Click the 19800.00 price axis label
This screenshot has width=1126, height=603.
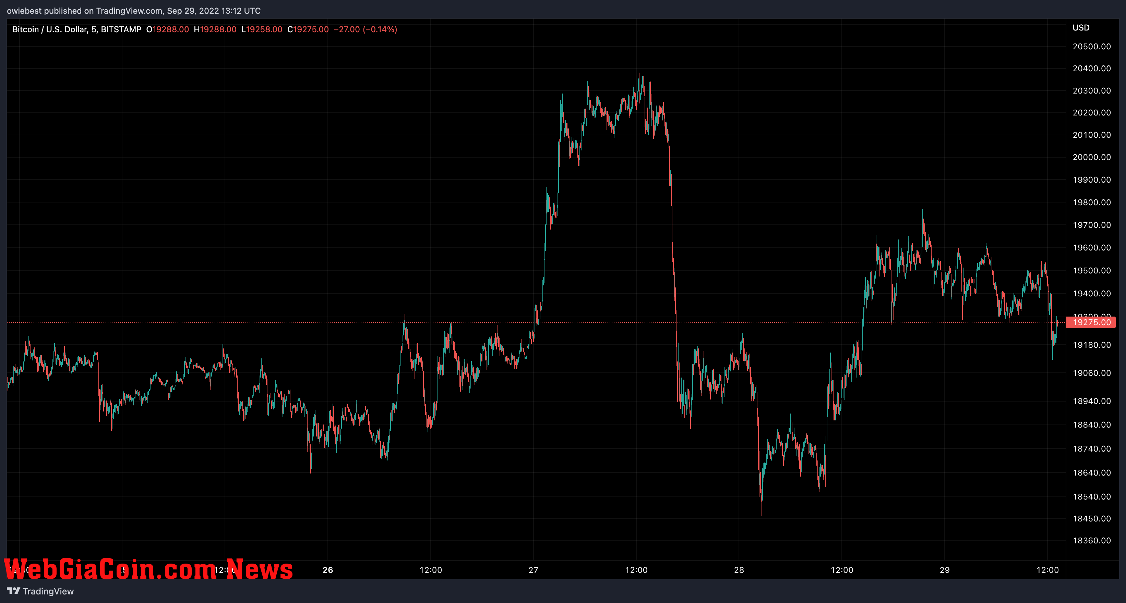point(1091,202)
